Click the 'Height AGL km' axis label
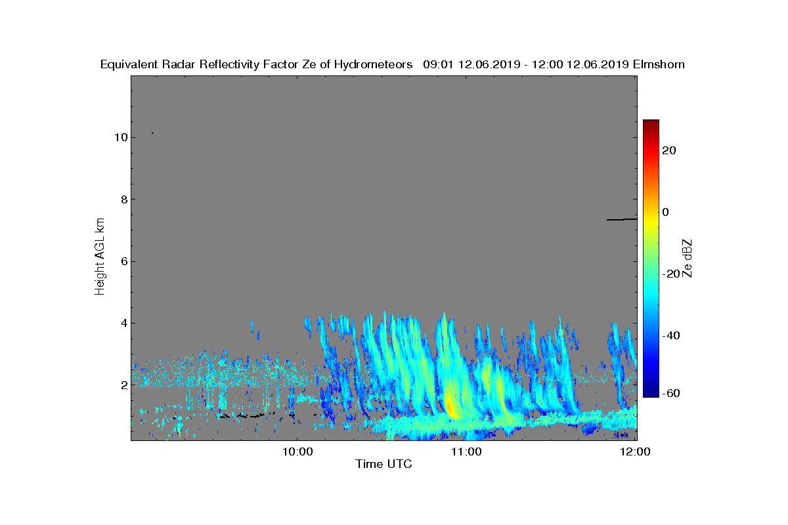This screenshot has width=788, height=525. tap(100, 257)
